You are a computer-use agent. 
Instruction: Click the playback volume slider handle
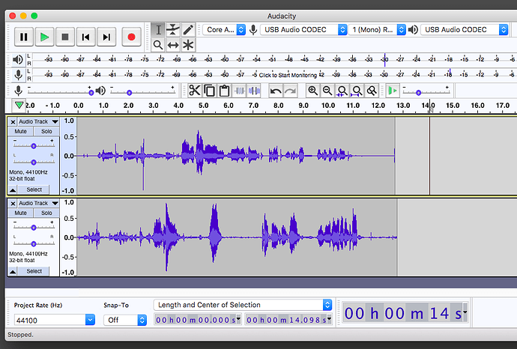point(129,93)
